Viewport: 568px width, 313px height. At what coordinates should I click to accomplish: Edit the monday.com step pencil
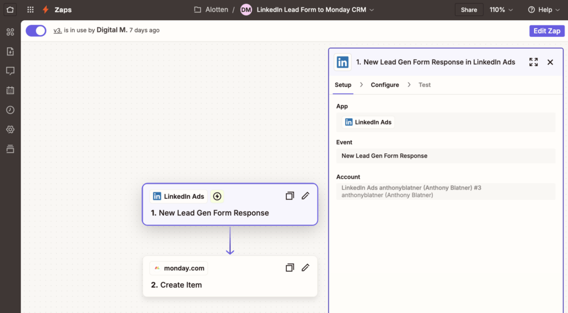(305, 267)
